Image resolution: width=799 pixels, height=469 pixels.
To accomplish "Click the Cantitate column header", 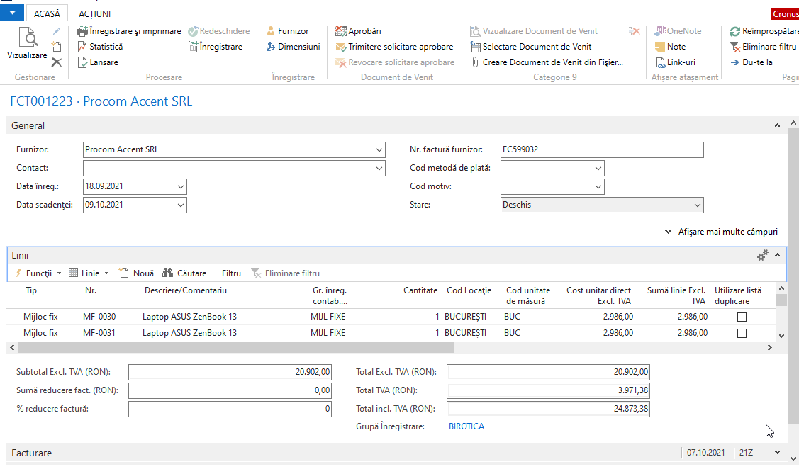I will click(420, 290).
